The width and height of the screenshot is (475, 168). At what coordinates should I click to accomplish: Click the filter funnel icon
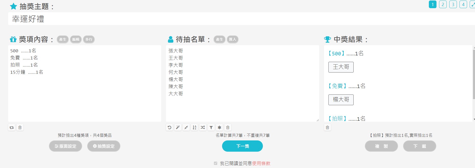tap(211, 127)
